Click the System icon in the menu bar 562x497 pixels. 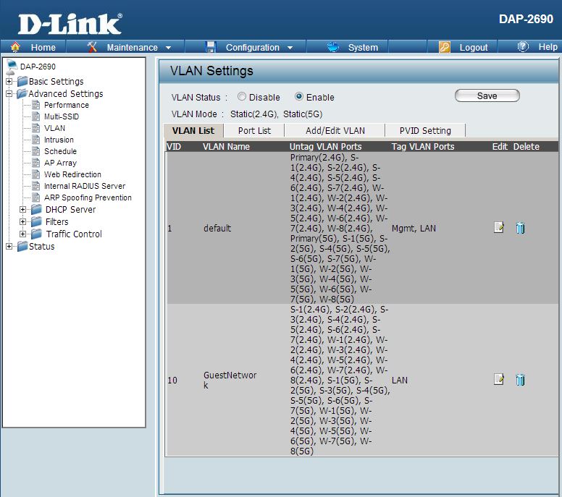point(334,47)
